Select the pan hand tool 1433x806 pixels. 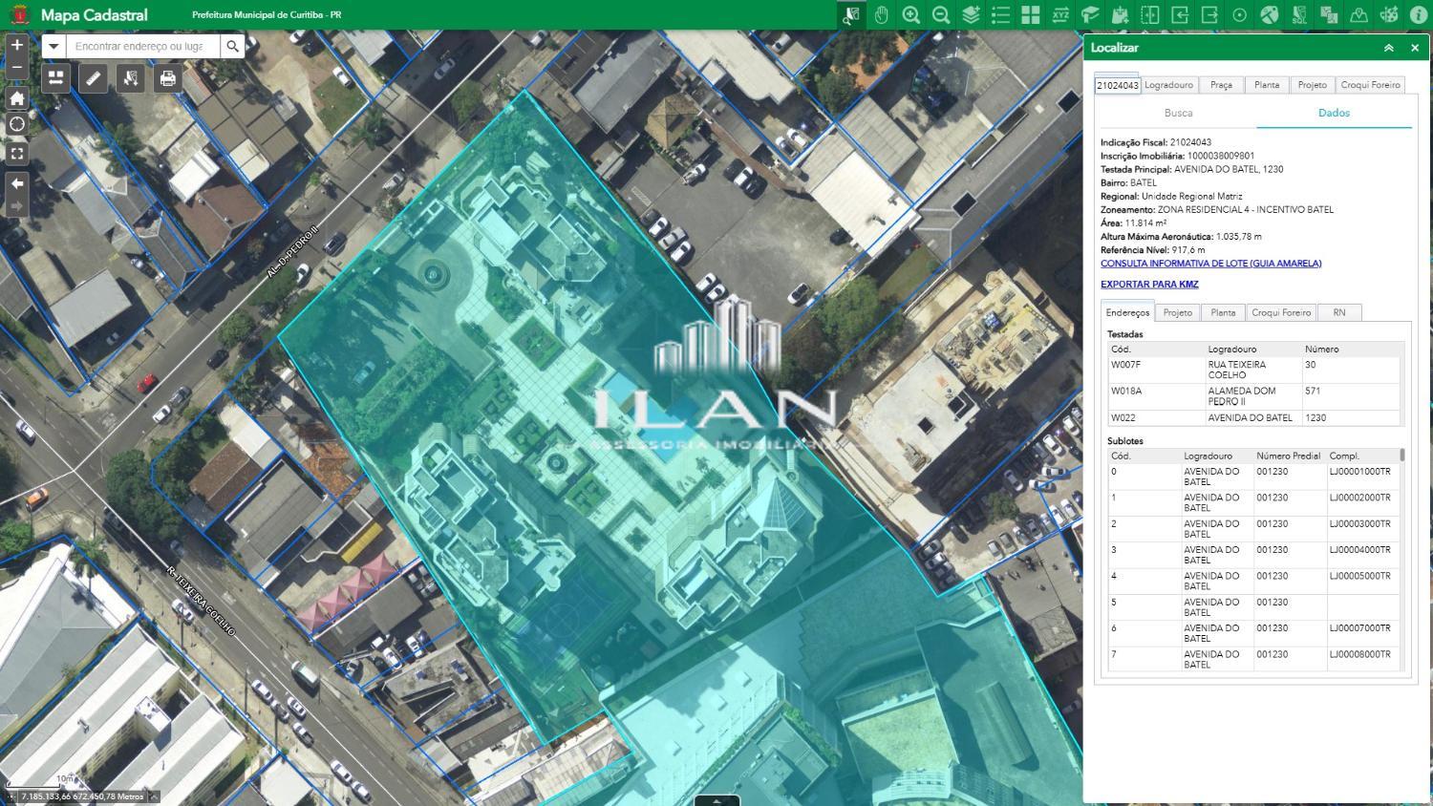point(881,14)
